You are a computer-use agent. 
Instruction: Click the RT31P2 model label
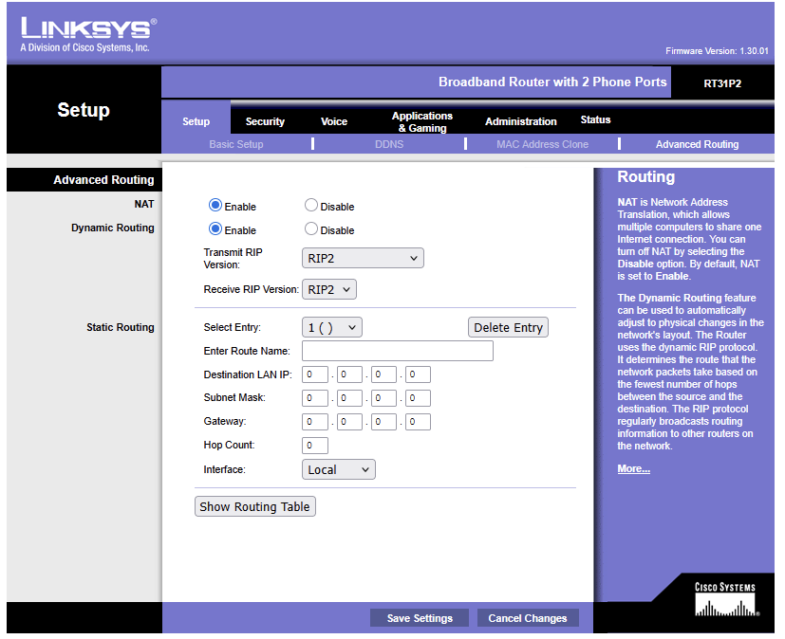click(x=722, y=83)
